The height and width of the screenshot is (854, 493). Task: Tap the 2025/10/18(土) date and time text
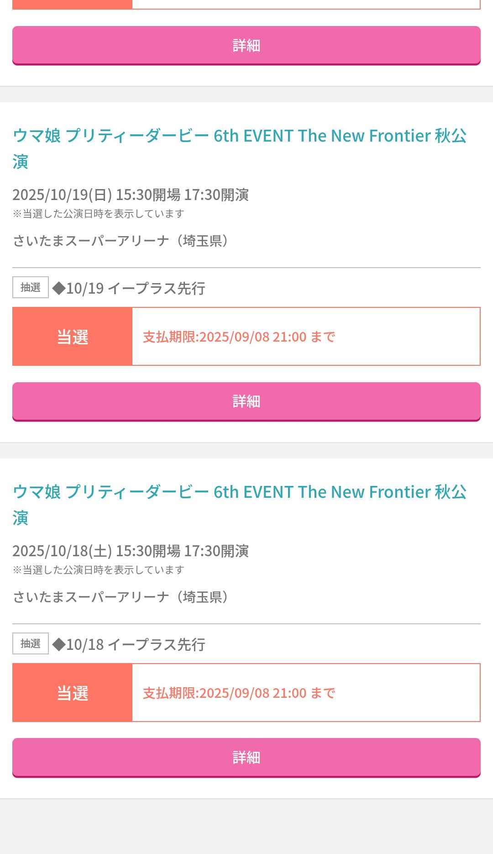(x=131, y=551)
